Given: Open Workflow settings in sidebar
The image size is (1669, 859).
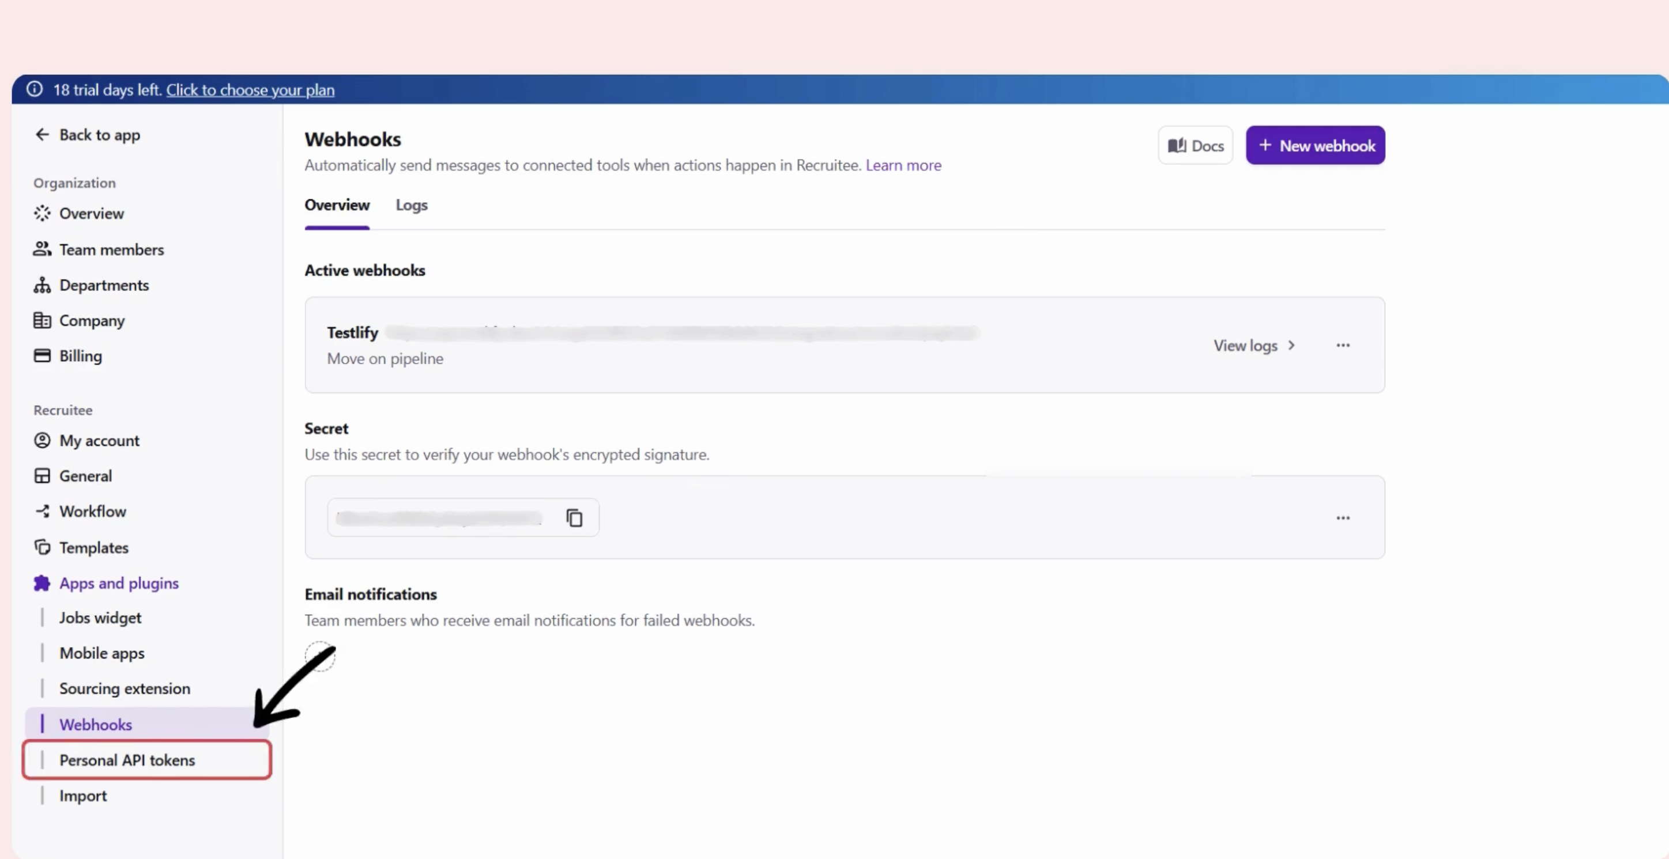Looking at the screenshot, I should (x=92, y=512).
